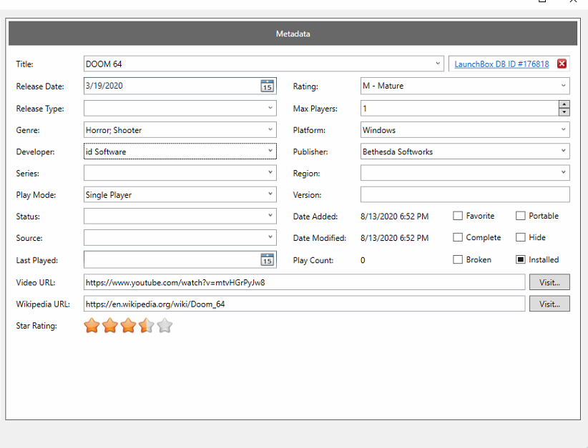Toggle the Installed checkbox
Image resolution: width=588 pixels, height=448 pixels.
point(520,259)
